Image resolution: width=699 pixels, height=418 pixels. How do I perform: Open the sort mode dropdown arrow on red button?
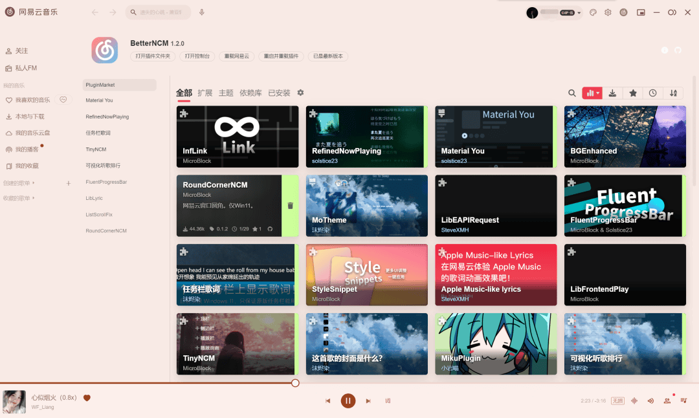click(598, 93)
